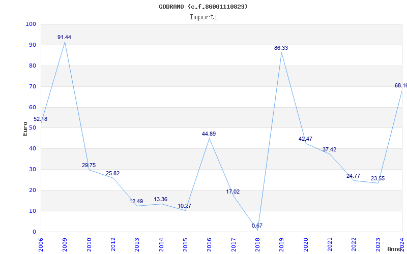The width and height of the screenshot is (407, 254).
Task: Click the x-axis year 2019
Action: (x=282, y=245)
